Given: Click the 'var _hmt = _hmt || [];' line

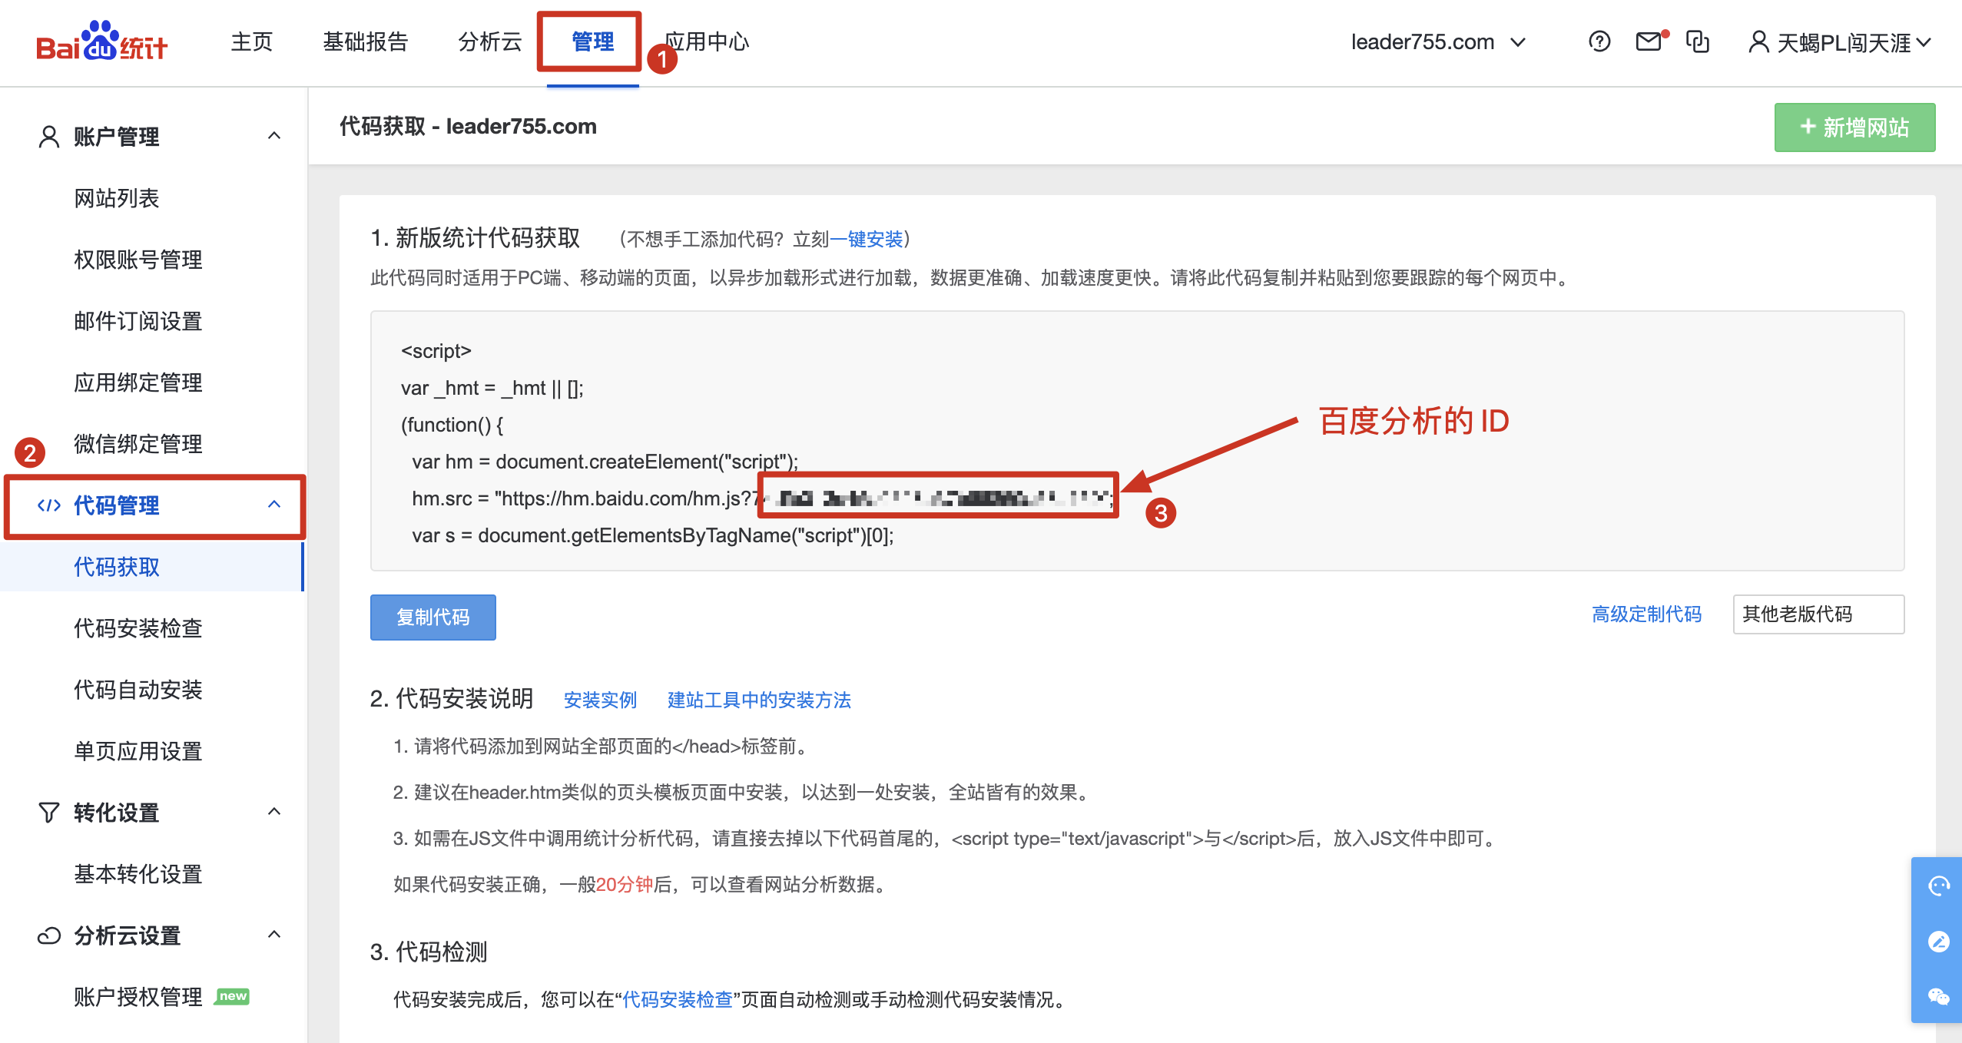Looking at the screenshot, I should tap(492, 388).
